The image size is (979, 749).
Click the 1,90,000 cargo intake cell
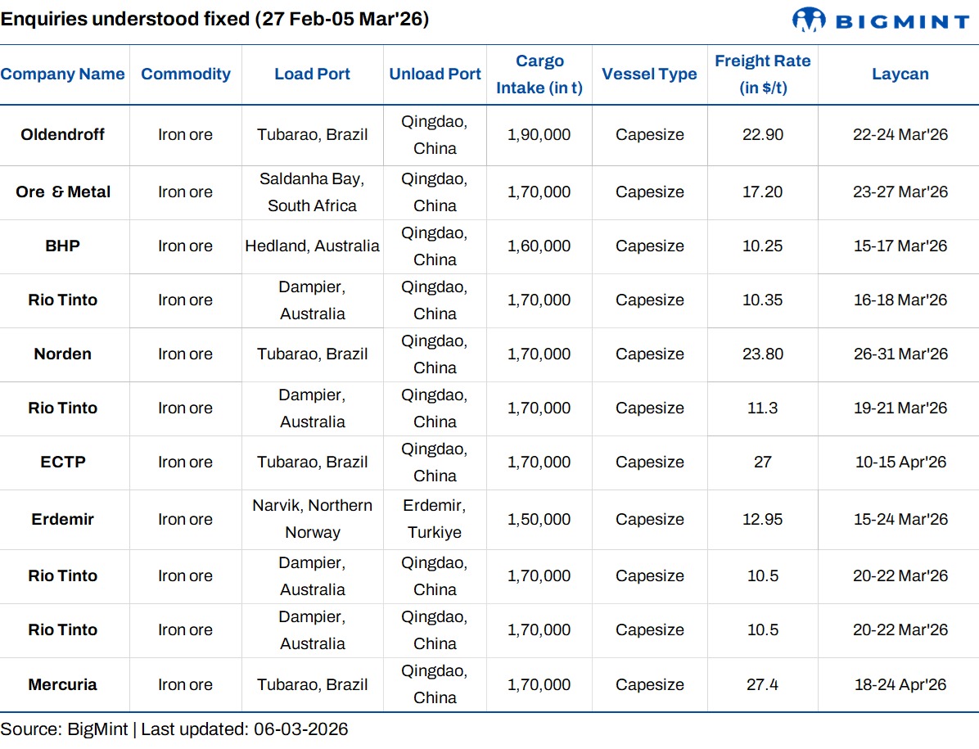click(x=539, y=135)
